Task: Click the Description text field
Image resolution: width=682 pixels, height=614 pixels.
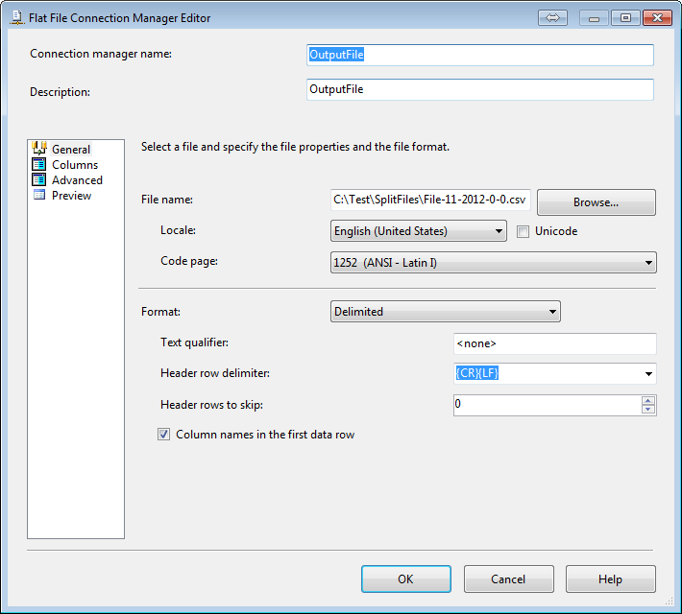Action: point(479,89)
